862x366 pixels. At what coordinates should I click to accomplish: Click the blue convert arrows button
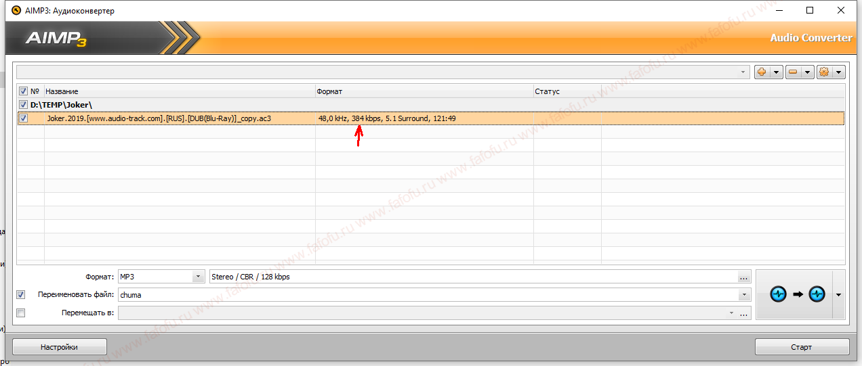(x=798, y=294)
